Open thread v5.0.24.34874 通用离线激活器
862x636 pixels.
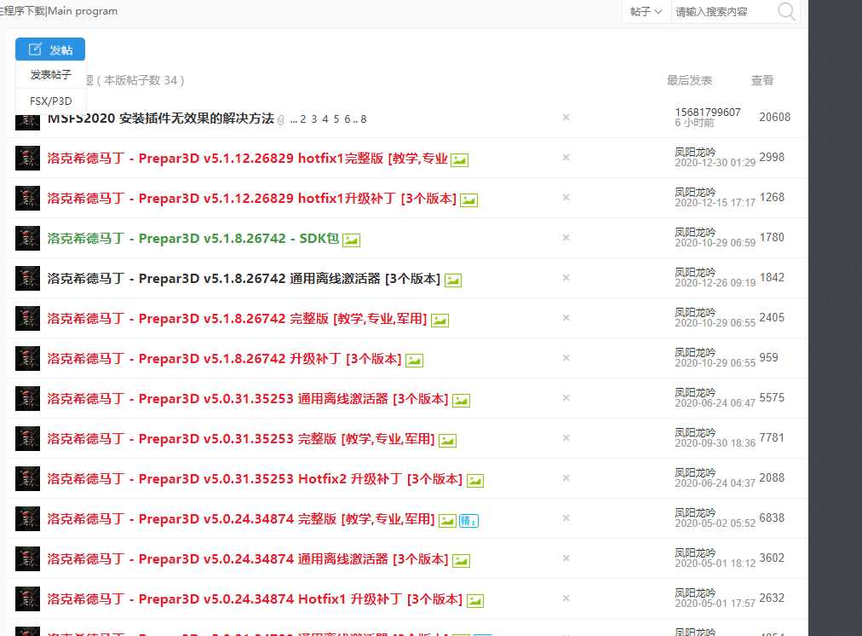click(248, 559)
